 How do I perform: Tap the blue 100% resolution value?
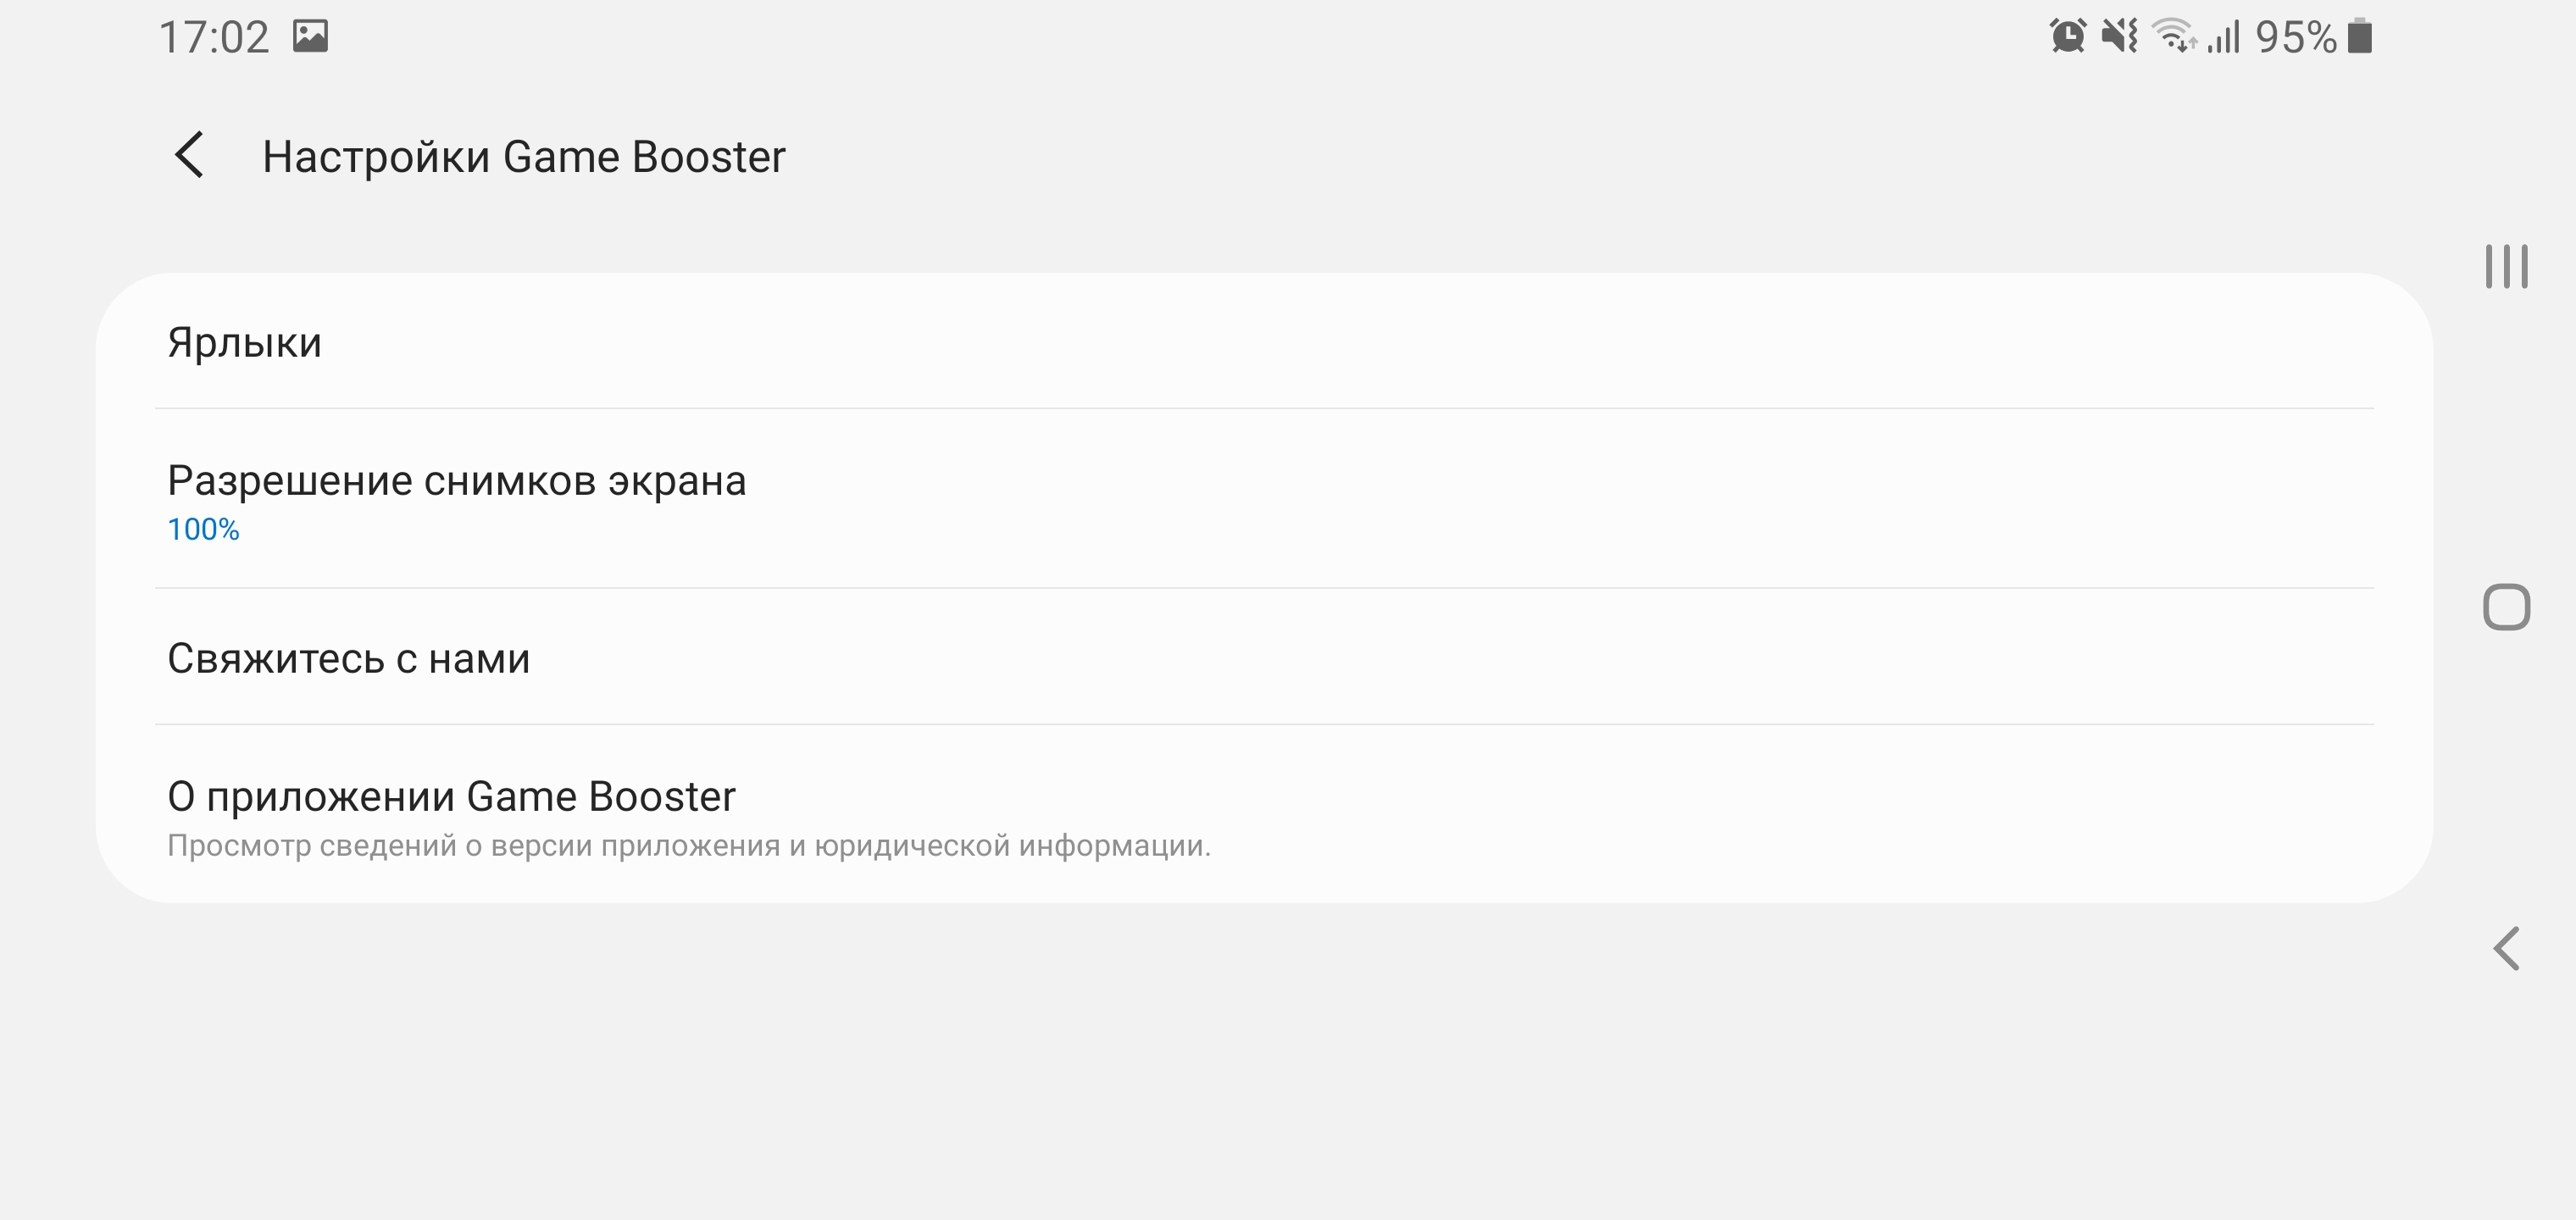(x=203, y=530)
